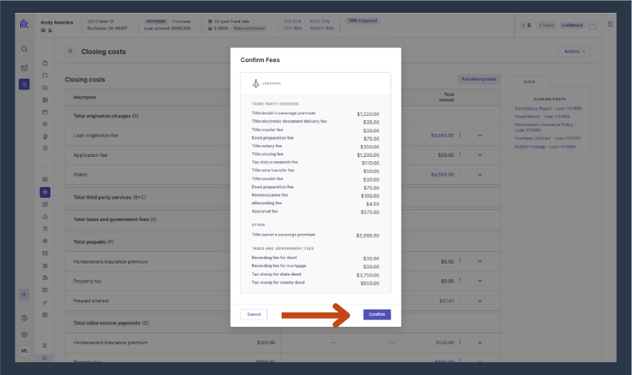This screenshot has height=375, width=632.
Task: Click the ML user avatar
Action: coord(25,351)
